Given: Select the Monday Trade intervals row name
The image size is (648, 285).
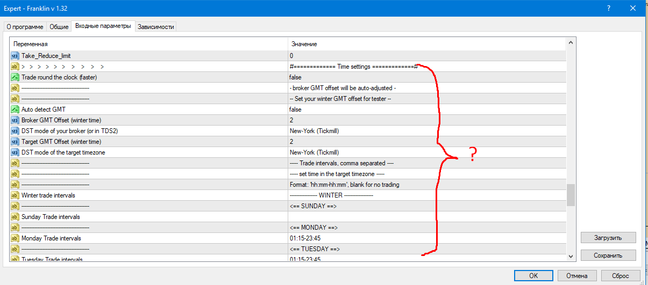Looking at the screenshot, I should 52,238.
